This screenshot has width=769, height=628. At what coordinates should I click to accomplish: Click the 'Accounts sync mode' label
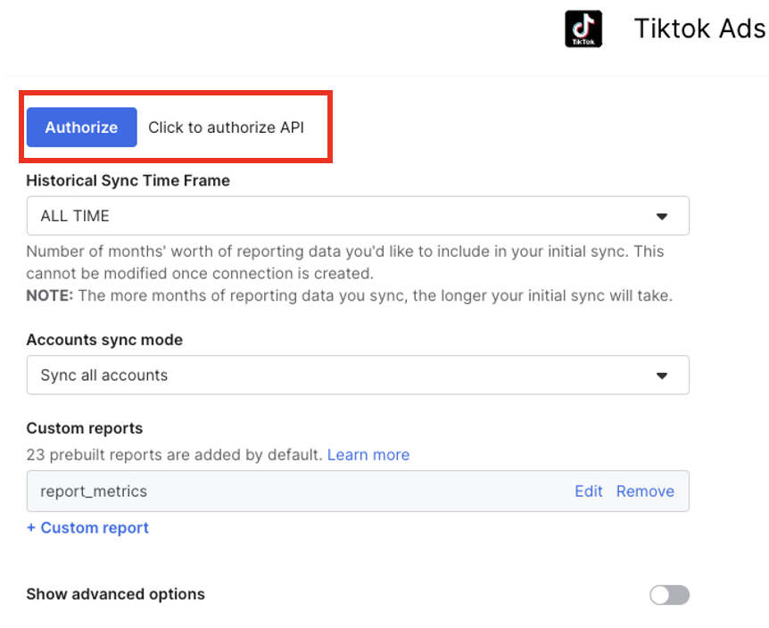click(x=104, y=340)
